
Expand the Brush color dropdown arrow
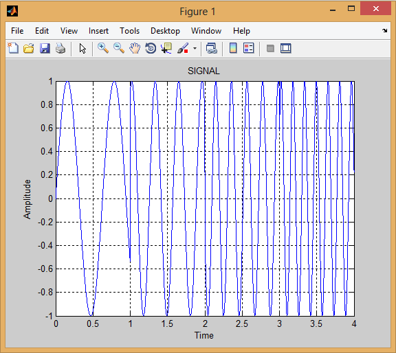coord(195,48)
